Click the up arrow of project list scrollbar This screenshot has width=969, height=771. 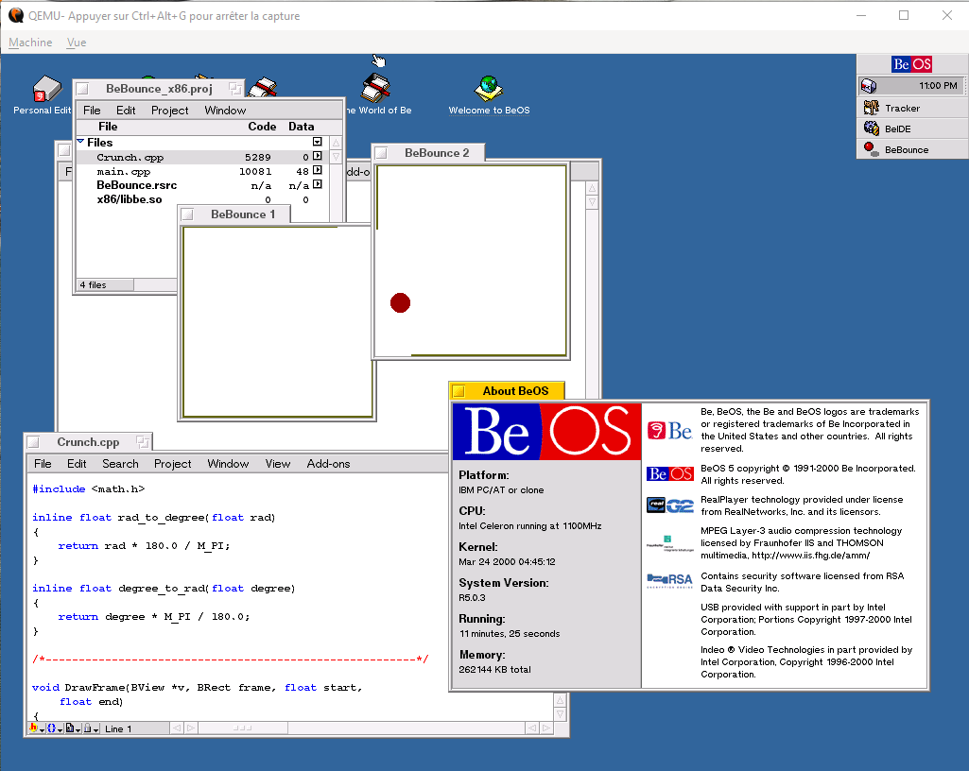337,143
